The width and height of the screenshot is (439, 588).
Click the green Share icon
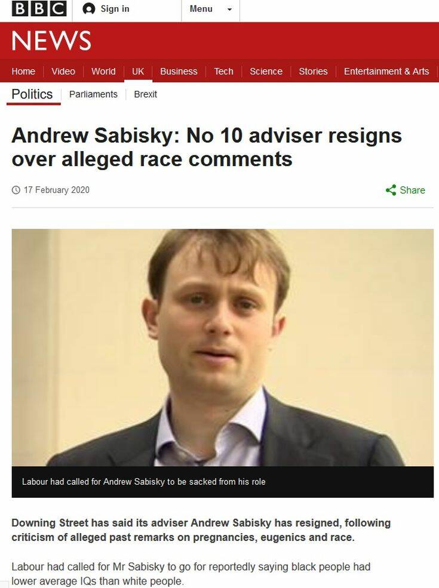click(391, 190)
